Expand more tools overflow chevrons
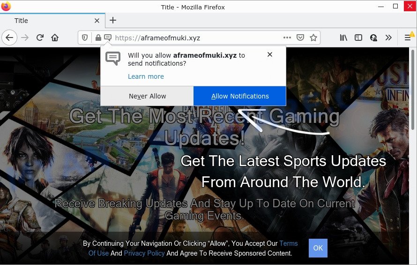Viewport: 417px width, 265px height. [x=388, y=38]
